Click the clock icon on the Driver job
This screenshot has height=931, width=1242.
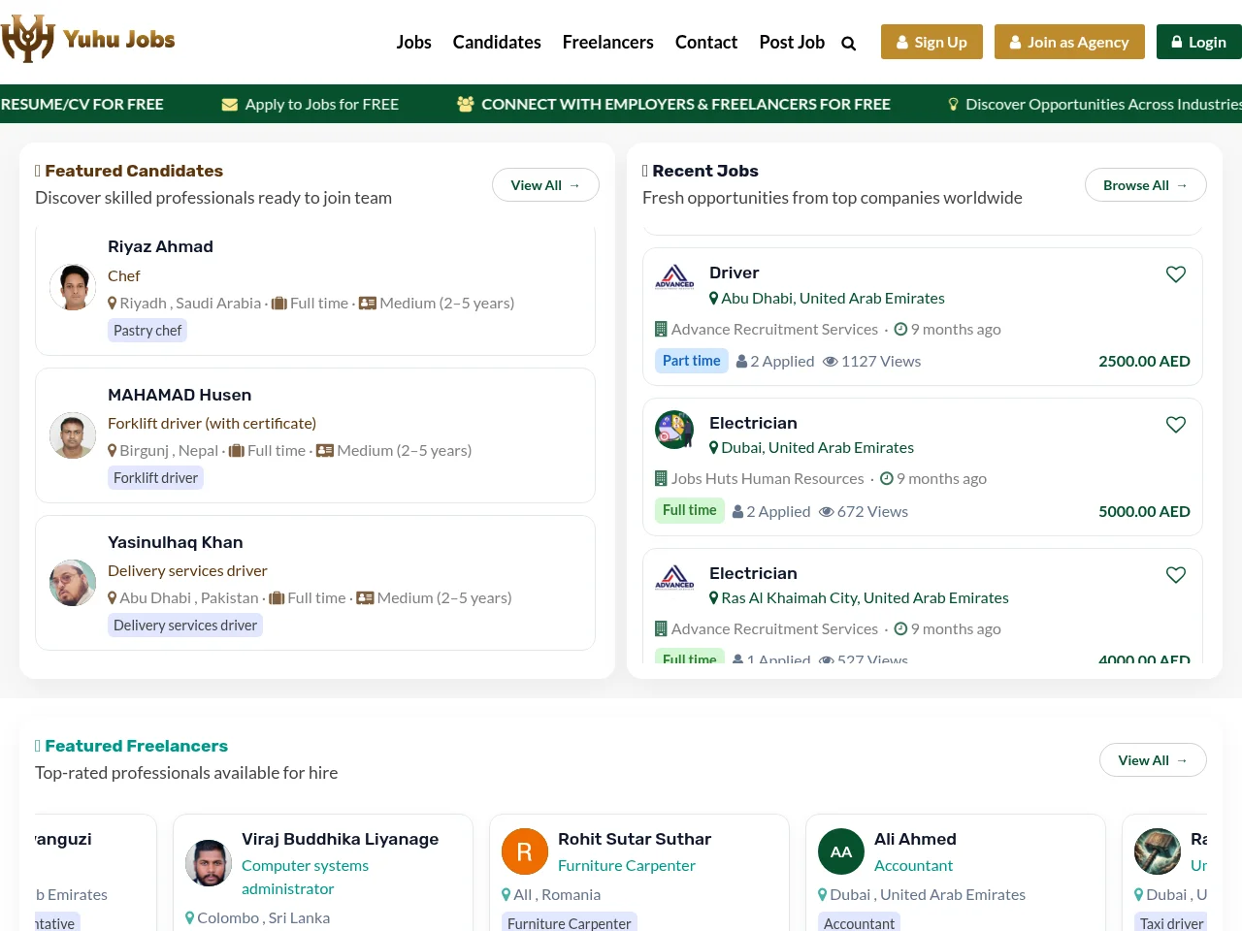(900, 330)
